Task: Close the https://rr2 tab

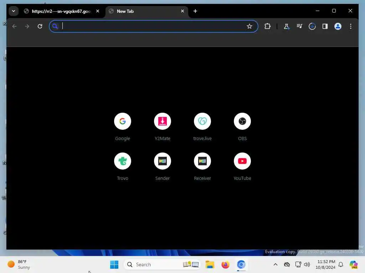Action: coord(98,11)
